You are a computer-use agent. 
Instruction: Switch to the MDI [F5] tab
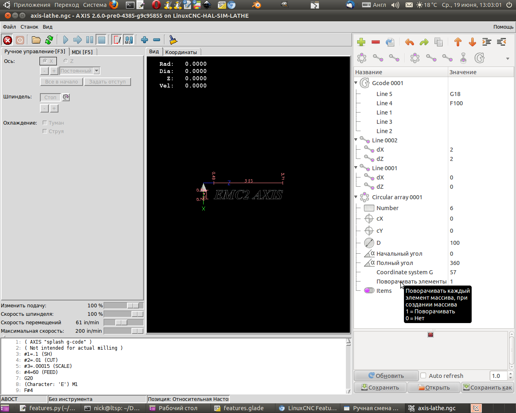pyautogui.click(x=82, y=52)
